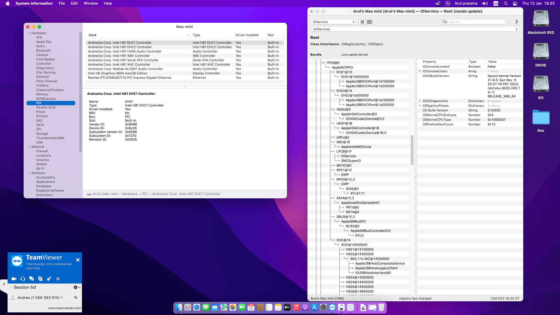Switch IORegistryExplorer to column view

(369, 22)
